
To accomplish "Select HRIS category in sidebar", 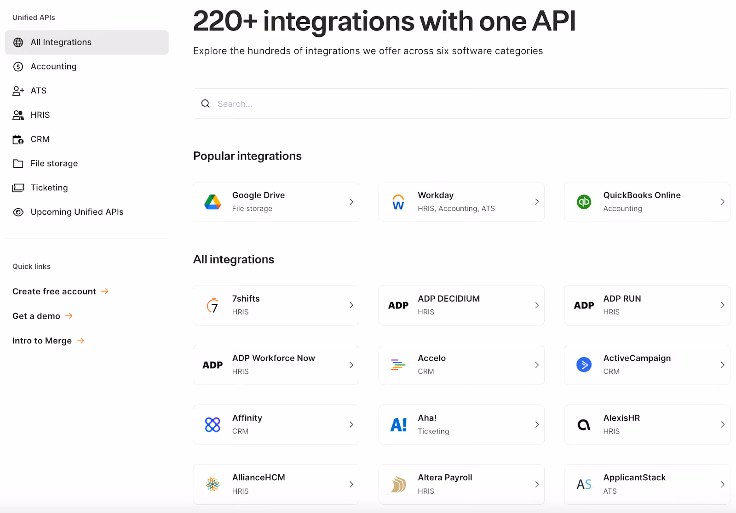I will 87,115.
